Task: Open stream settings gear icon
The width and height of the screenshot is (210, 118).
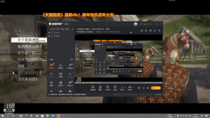Action: pos(148,88)
